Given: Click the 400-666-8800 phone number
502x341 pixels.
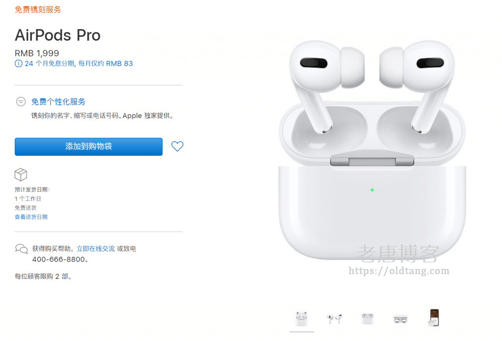Looking at the screenshot, I should tap(59, 260).
